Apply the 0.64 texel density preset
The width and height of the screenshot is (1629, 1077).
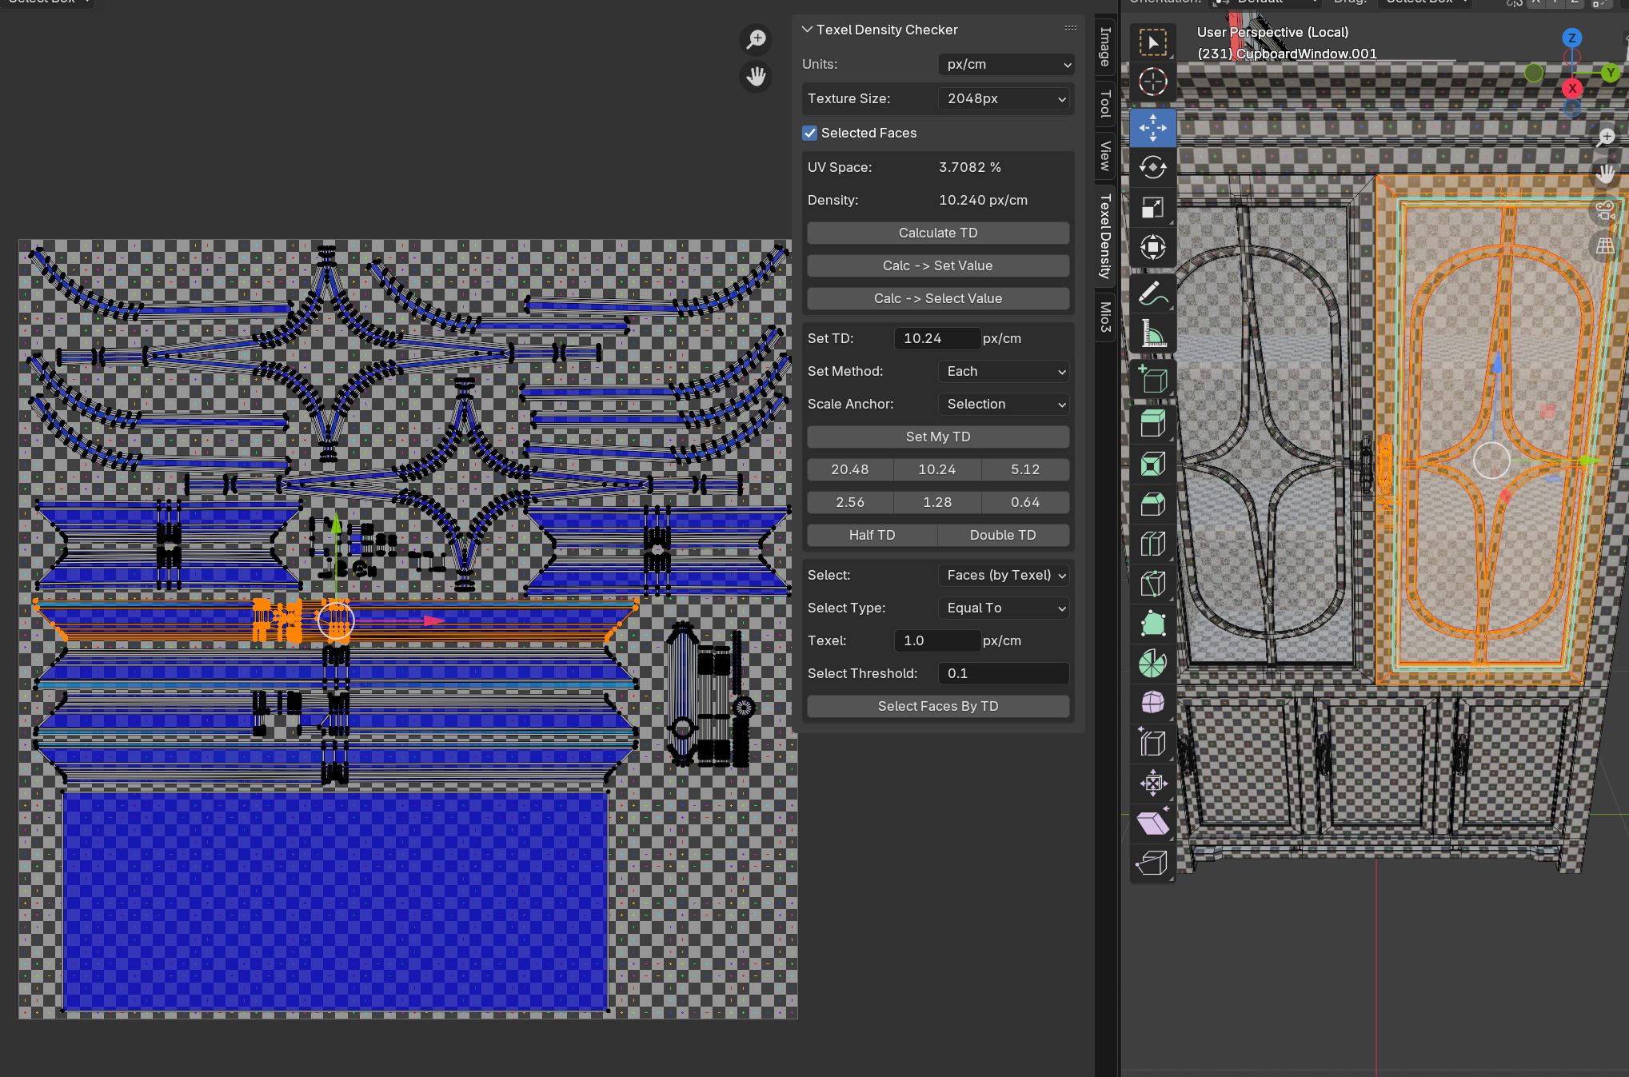(x=1026, y=502)
